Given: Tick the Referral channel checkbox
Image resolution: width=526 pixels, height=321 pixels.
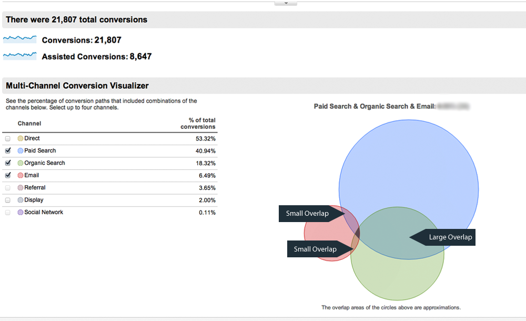Looking at the screenshot, I should [7, 188].
